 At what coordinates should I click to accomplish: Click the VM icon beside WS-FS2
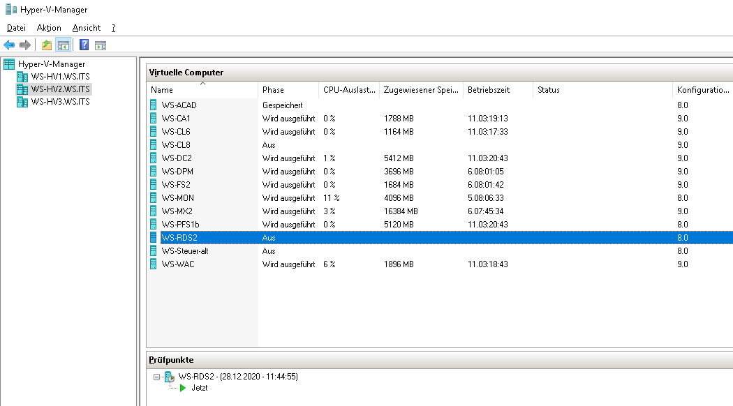154,185
